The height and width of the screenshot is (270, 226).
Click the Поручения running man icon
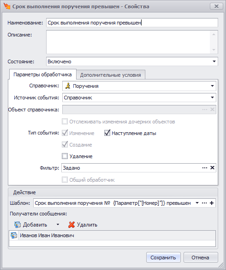(68, 86)
